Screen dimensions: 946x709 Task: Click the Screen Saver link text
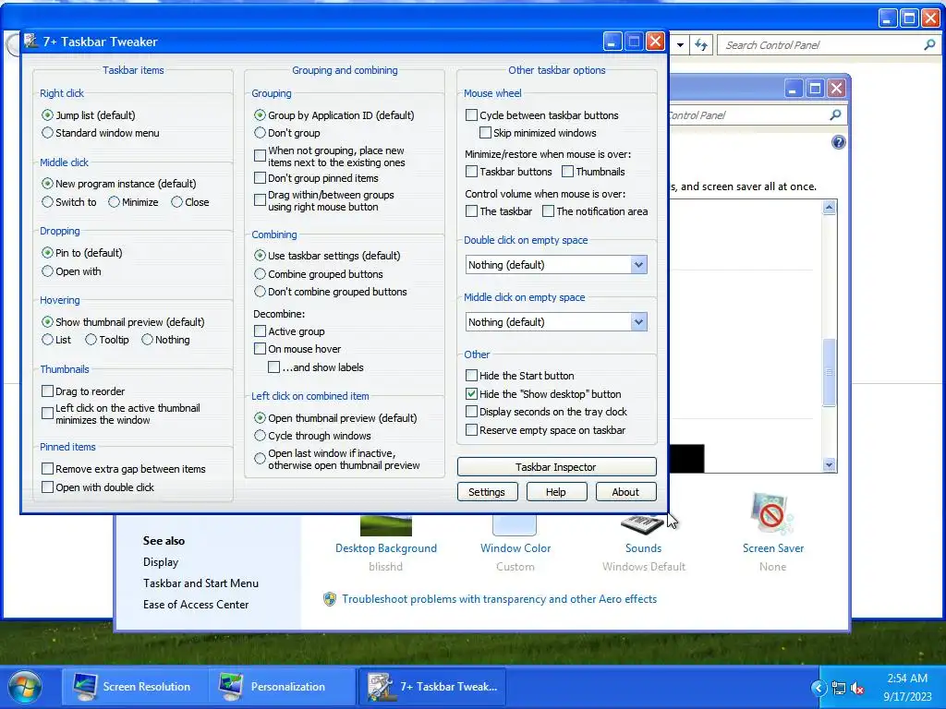[773, 548]
